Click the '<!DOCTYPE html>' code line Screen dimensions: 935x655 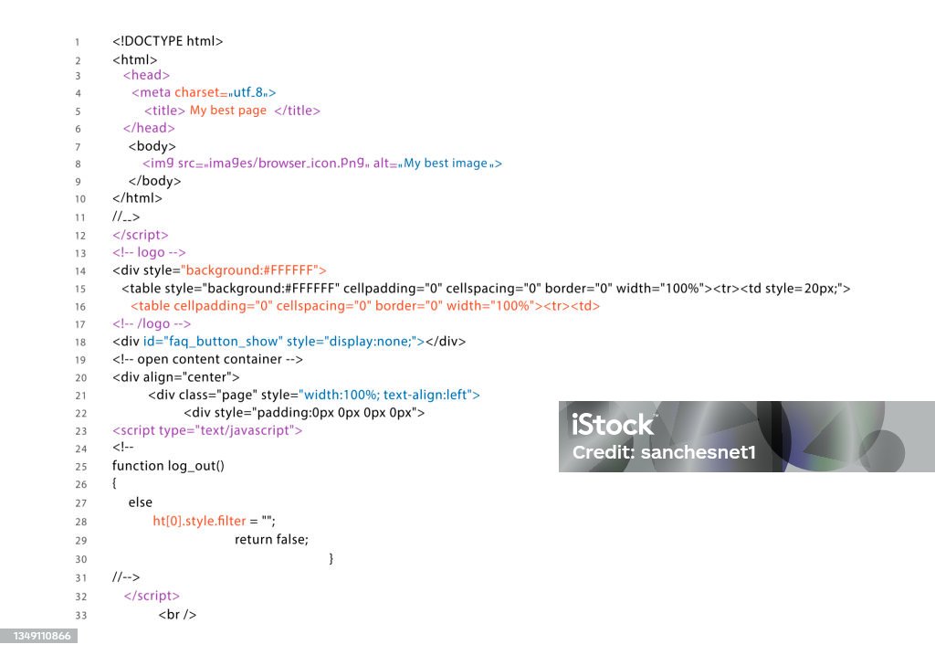[x=168, y=41]
